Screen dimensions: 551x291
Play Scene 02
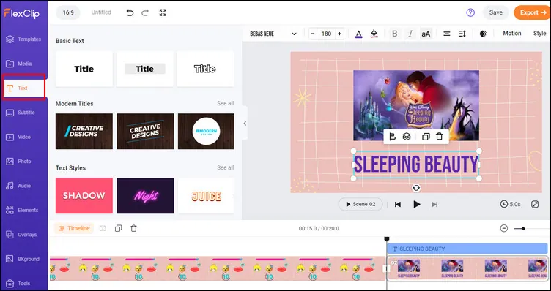coord(360,204)
